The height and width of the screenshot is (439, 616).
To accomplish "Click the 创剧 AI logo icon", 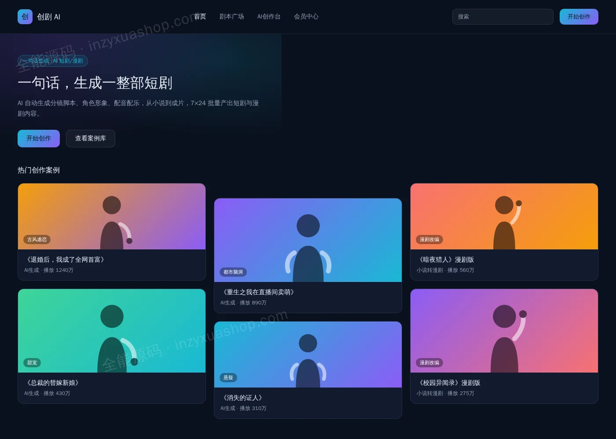I will (x=25, y=17).
